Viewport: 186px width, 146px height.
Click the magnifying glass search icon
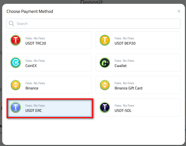tap(11, 24)
